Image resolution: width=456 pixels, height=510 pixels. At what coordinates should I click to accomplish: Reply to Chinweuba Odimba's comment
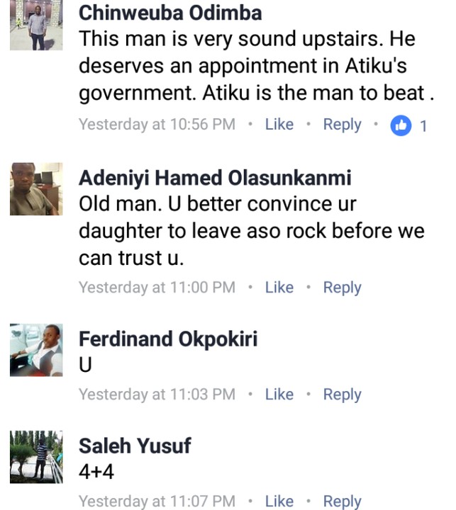click(x=342, y=125)
